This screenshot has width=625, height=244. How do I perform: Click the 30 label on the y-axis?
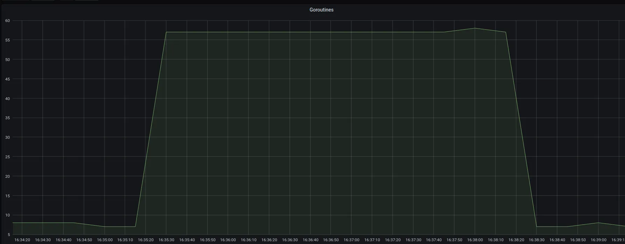click(8, 137)
